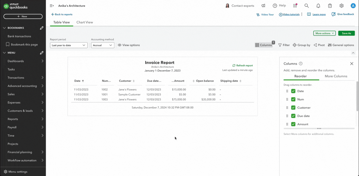Collapse the left navigation menu icon
359x176 pixels.
tap(52, 6)
